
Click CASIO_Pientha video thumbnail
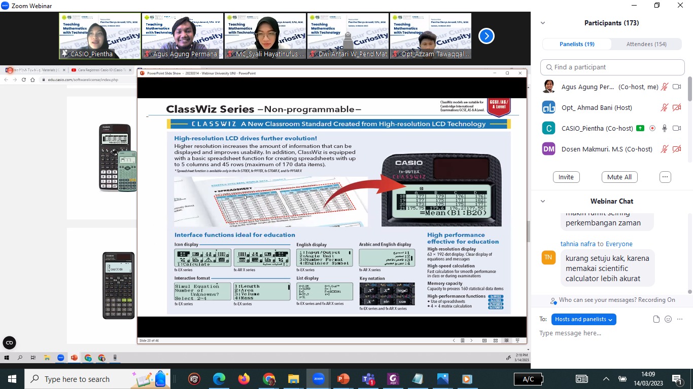tap(99, 36)
